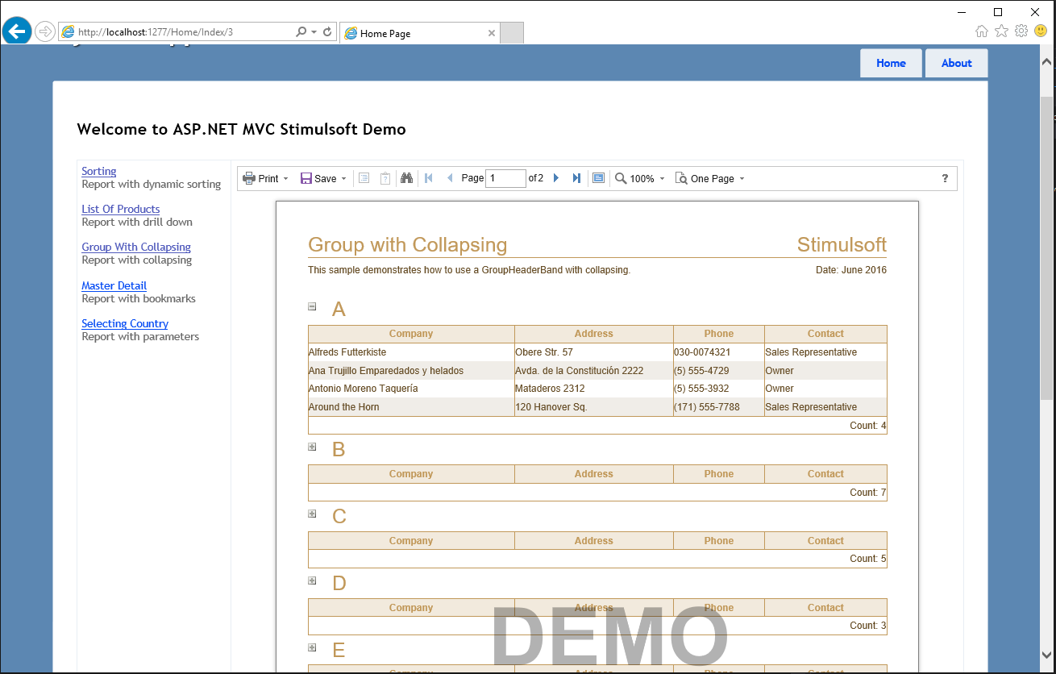Click the Count: 4 footer text
Screen dimensions: 1056x674
[x=868, y=426]
